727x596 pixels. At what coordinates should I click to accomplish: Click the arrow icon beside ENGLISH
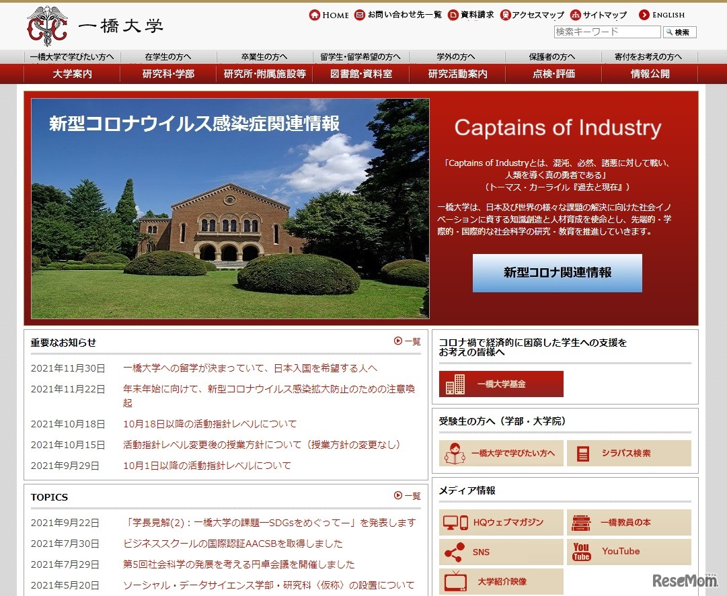click(644, 15)
